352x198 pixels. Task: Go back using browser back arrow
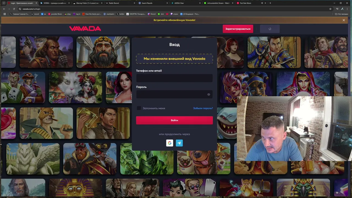pyautogui.click(x=4, y=9)
